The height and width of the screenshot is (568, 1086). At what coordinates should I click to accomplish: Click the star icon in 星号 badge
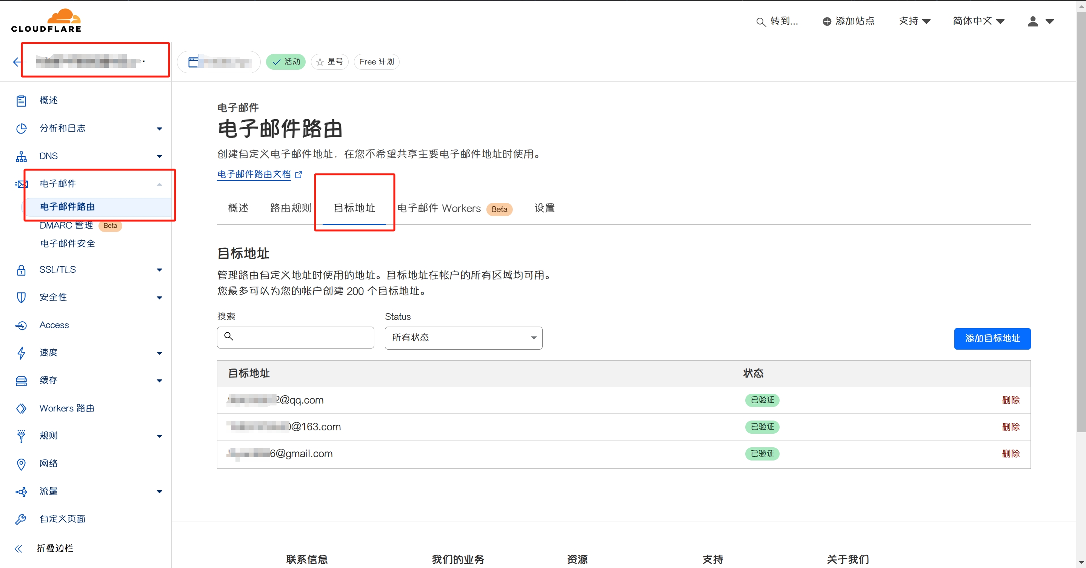[320, 62]
